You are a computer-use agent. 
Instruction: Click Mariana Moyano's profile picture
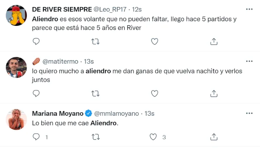point(17,119)
